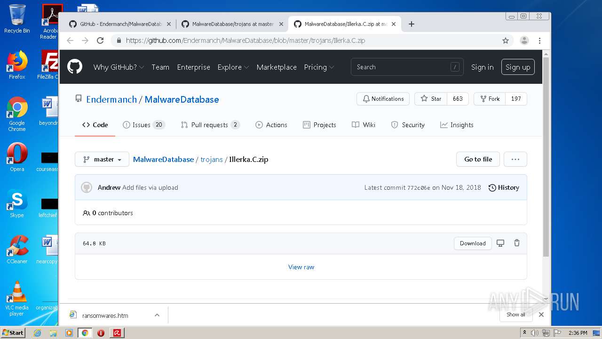Open the View raw link

pos(301,267)
